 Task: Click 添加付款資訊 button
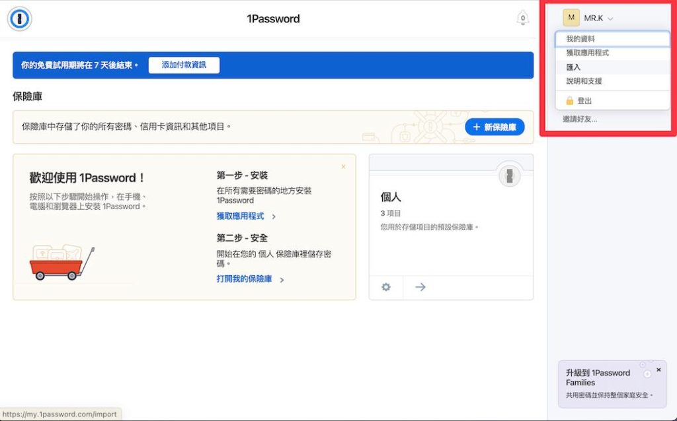(184, 65)
